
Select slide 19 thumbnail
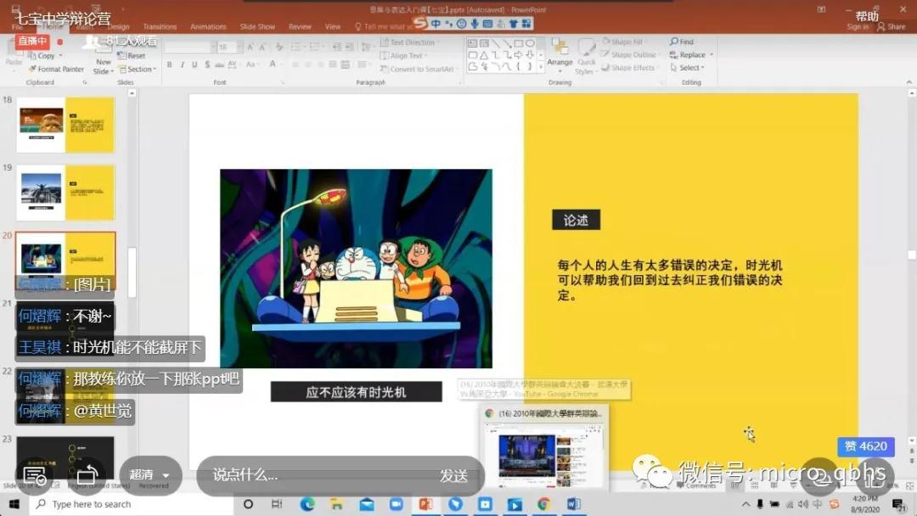point(65,193)
